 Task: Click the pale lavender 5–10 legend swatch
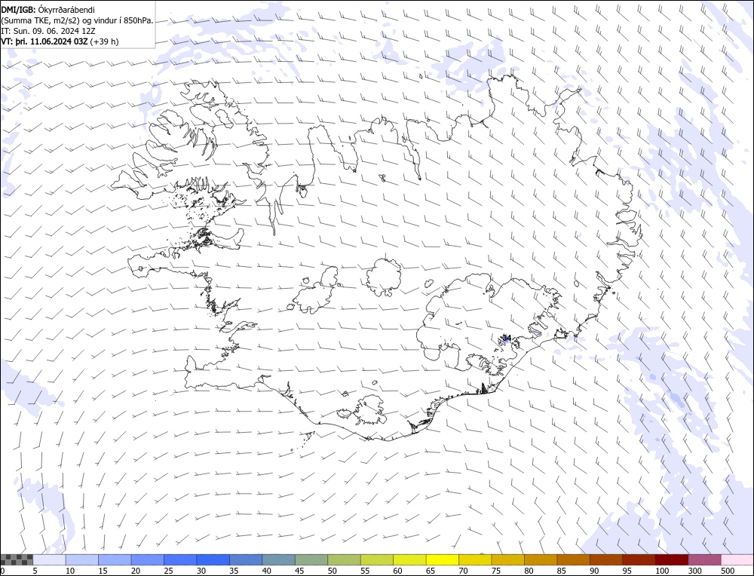50,559
